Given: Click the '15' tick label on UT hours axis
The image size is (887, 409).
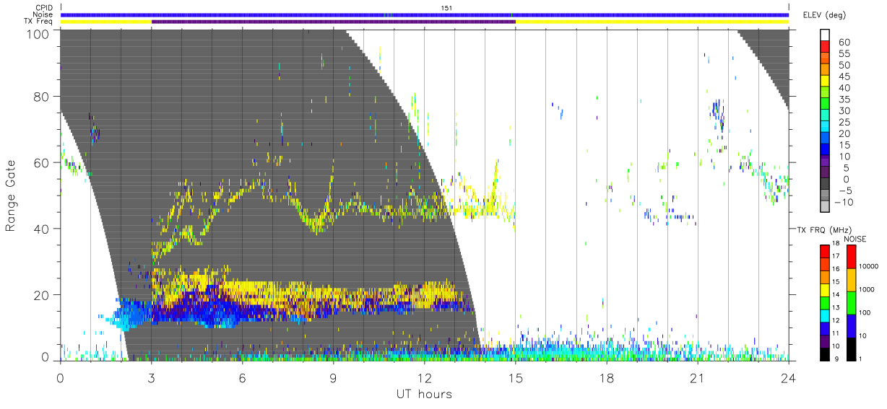Looking at the screenshot, I should coord(516,377).
